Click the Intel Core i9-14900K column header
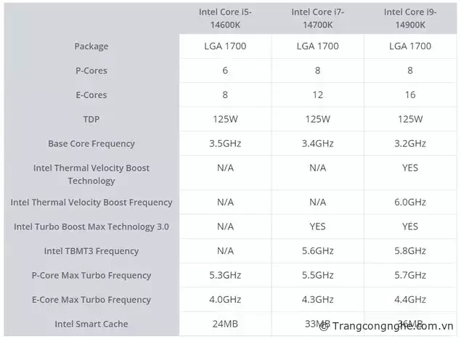 coord(409,17)
